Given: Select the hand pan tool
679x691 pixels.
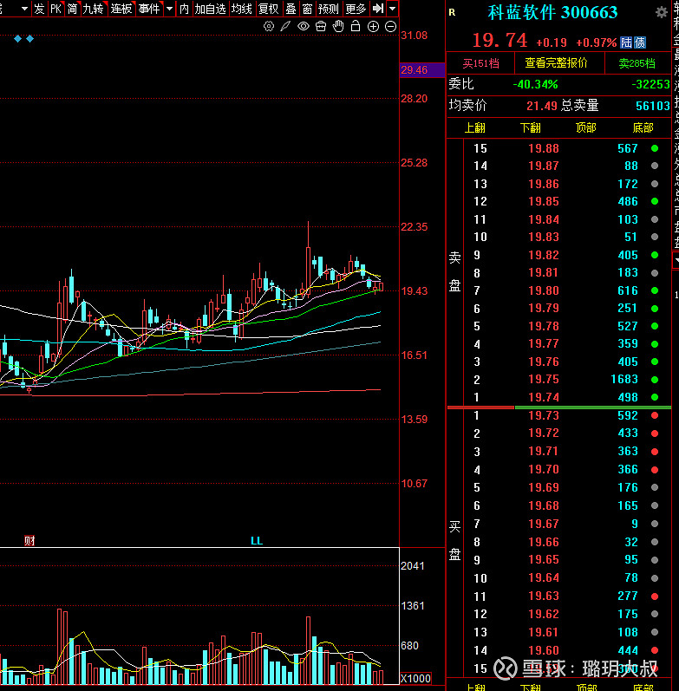Looking at the screenshot, I should 338,26.
